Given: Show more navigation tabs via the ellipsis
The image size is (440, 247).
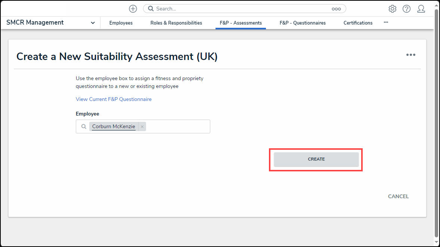Looking at the screenshot, I should coord(386,22).
